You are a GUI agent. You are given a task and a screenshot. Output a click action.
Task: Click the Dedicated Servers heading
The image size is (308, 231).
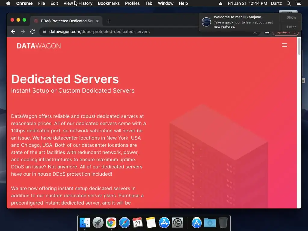click(65, 79)
